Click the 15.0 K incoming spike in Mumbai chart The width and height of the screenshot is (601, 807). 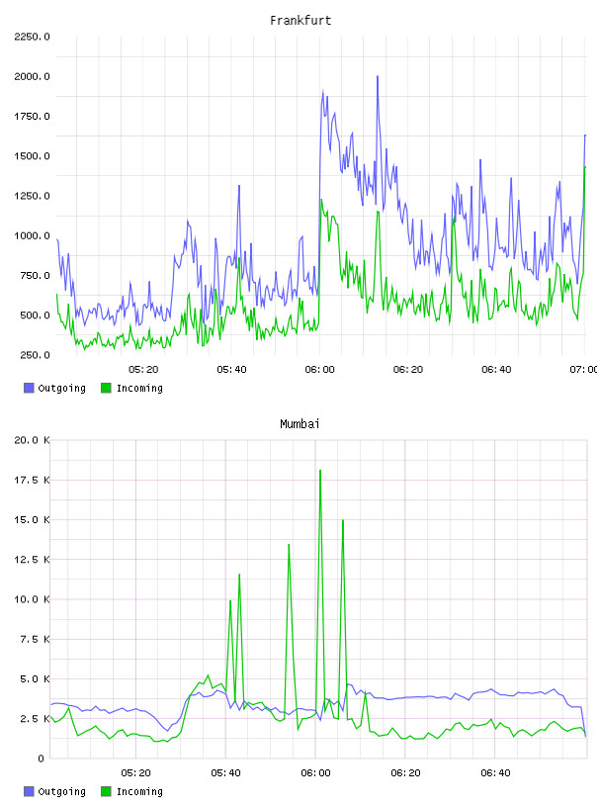click(x=343, y=521)
